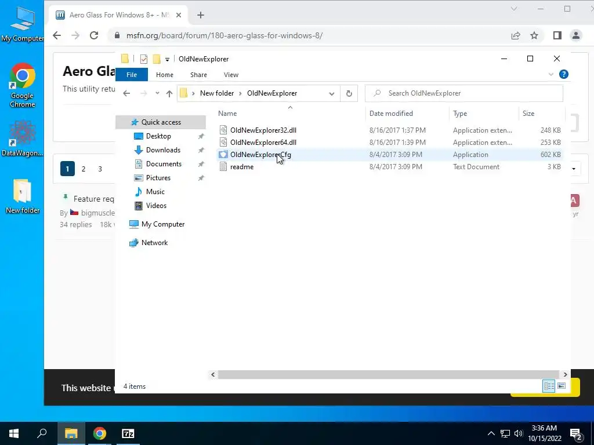Screen dimensions: 594x445
Task: Share this page from Chrome toolbar
Action: [516, 35]
